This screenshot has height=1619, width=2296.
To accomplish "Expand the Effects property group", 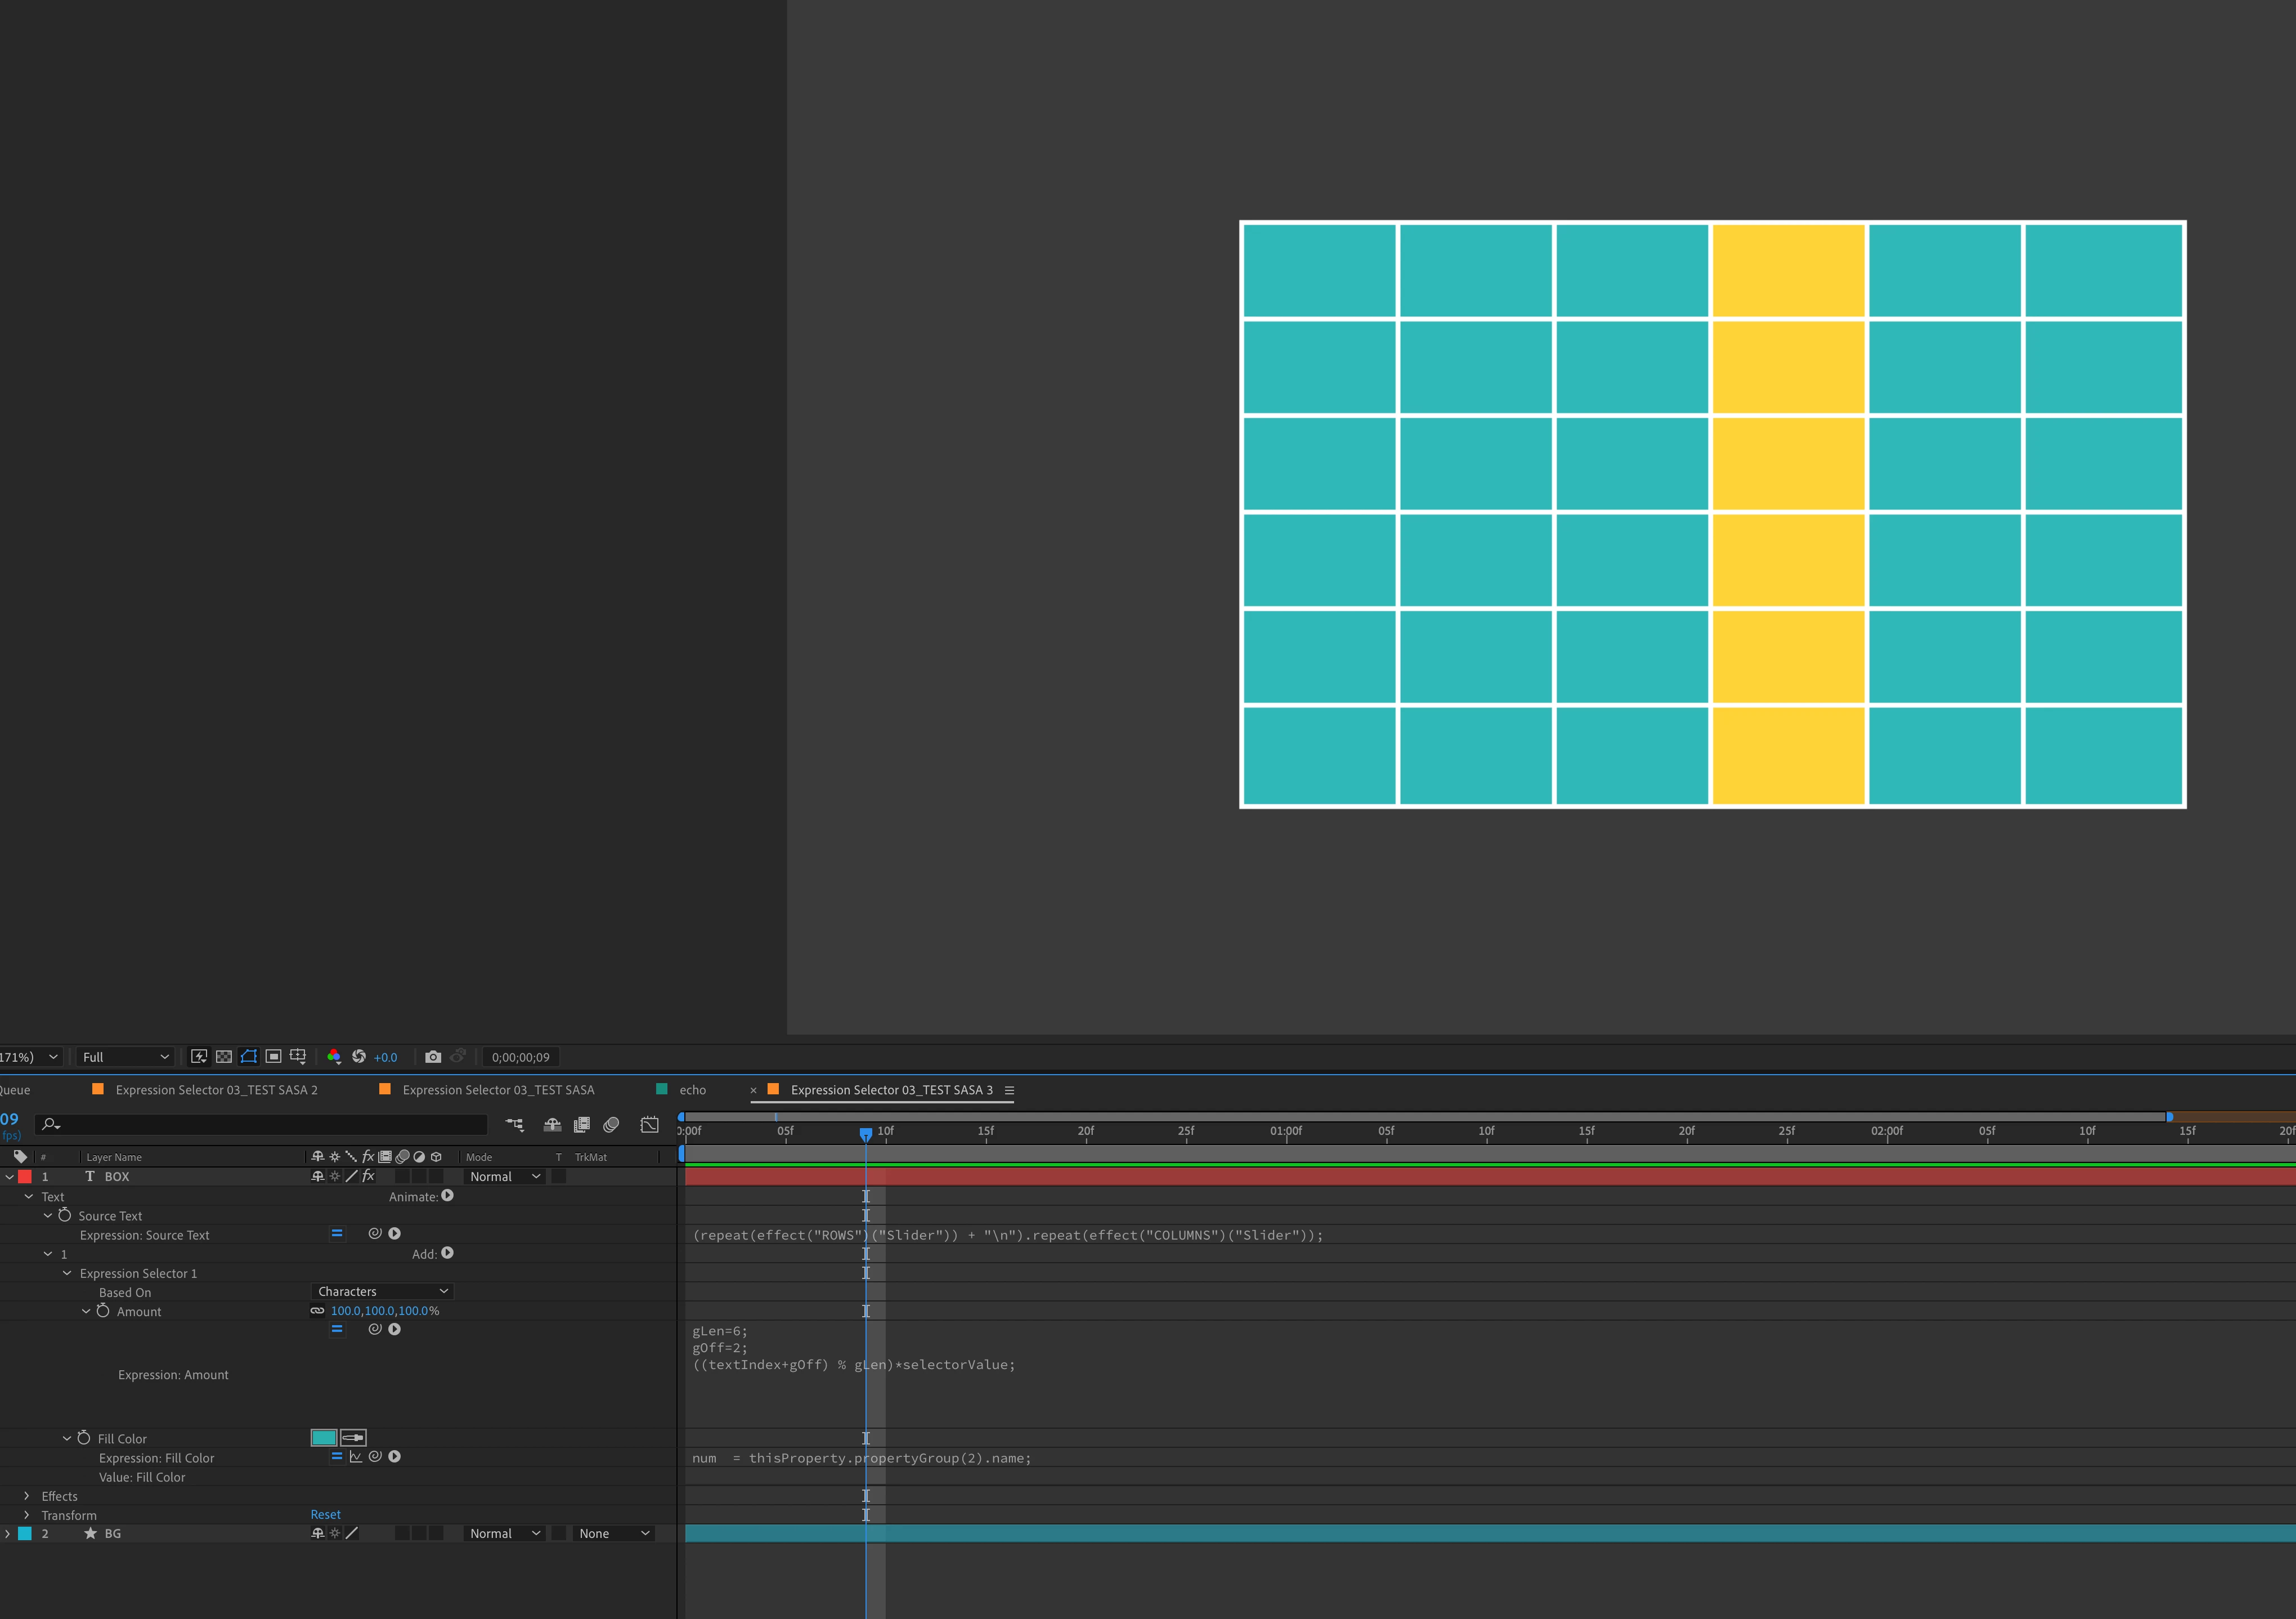I will [x=27, y=1496].
